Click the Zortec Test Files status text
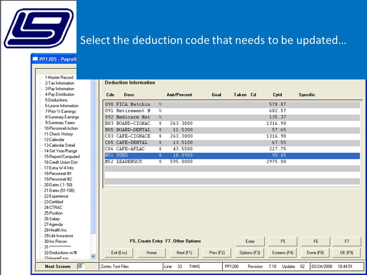This screenshot has height=275, width=367. tap(115, 266)
